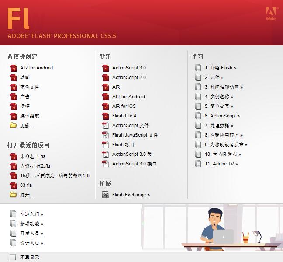
Task: Click the folder icon beside 更多...
Action: coord(13,125)
